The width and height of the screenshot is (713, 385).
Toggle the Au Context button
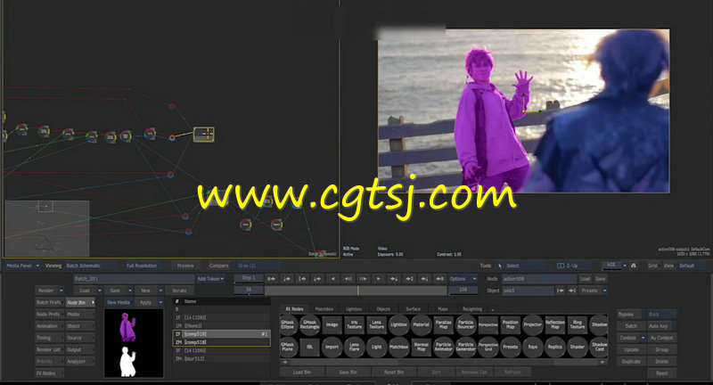point(661,338)
